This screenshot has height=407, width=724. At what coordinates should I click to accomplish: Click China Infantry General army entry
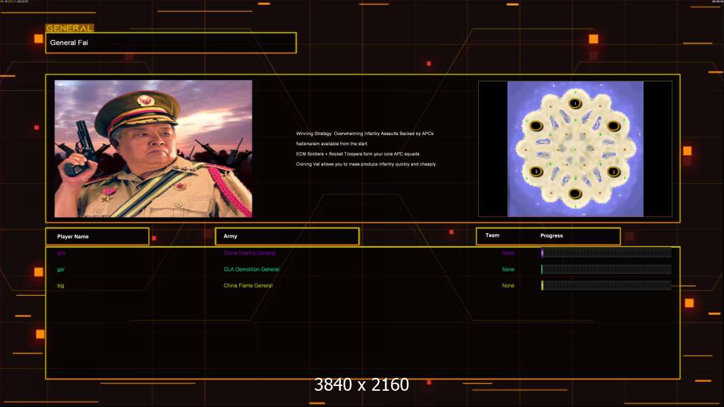[x=249, y=253]
